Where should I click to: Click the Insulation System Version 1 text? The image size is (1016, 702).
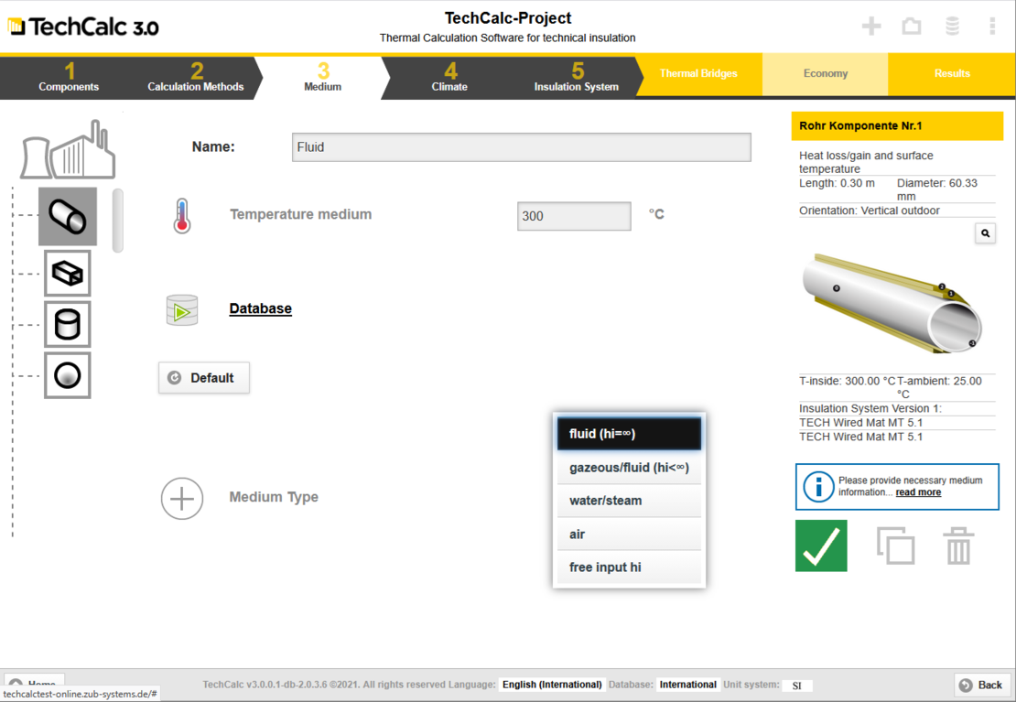870,408
